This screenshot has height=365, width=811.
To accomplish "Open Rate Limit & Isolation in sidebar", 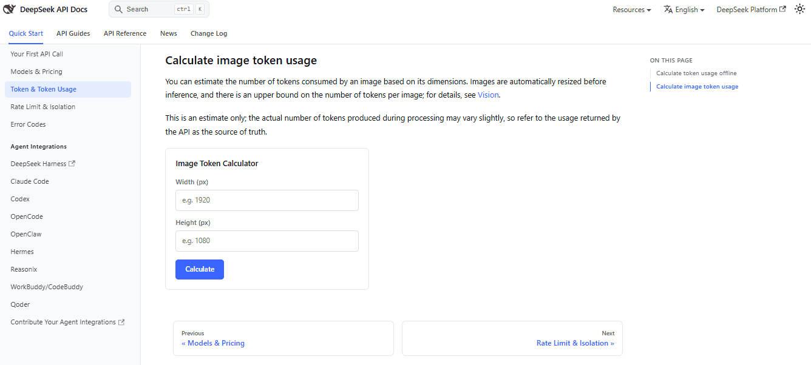I will [x=68, y=107].
